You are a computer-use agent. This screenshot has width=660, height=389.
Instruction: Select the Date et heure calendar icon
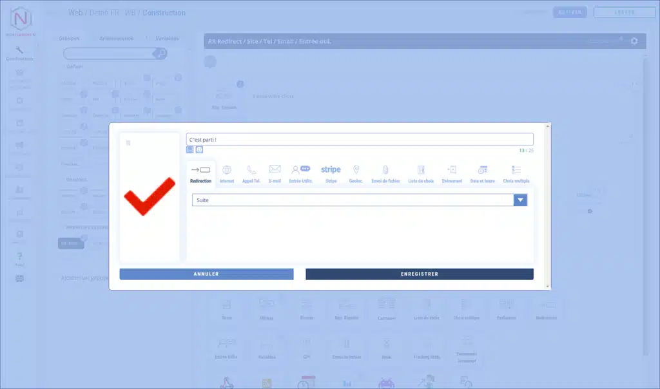click(x=482, y=170)
